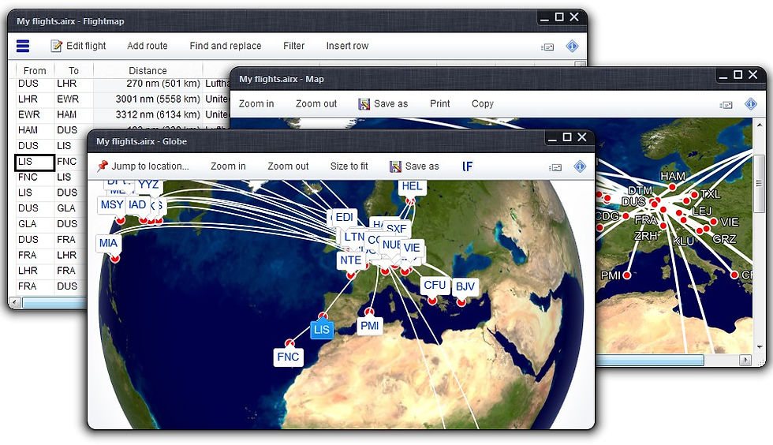
Task: Select FNC in the From column
Action: 28,177
